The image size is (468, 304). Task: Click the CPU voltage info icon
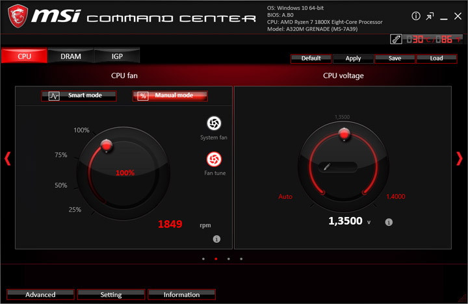point(389,222)
